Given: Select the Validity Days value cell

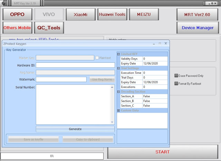Looking at the screenshot, I should (155, 59).
